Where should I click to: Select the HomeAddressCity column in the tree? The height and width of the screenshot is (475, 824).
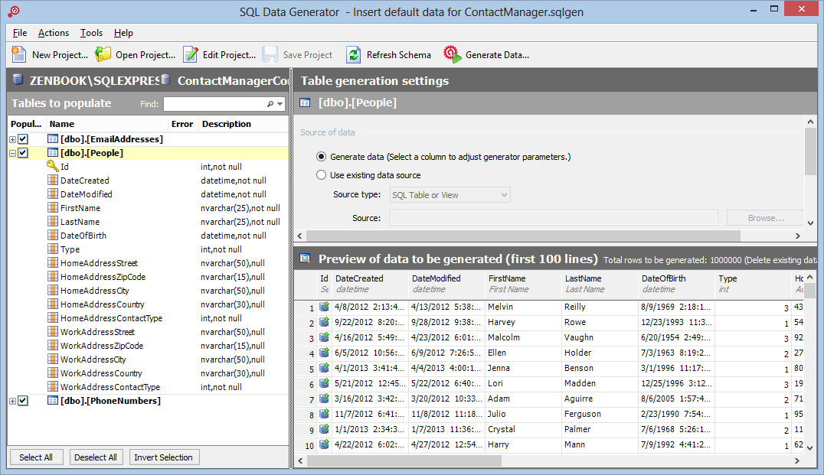[94, 291]
